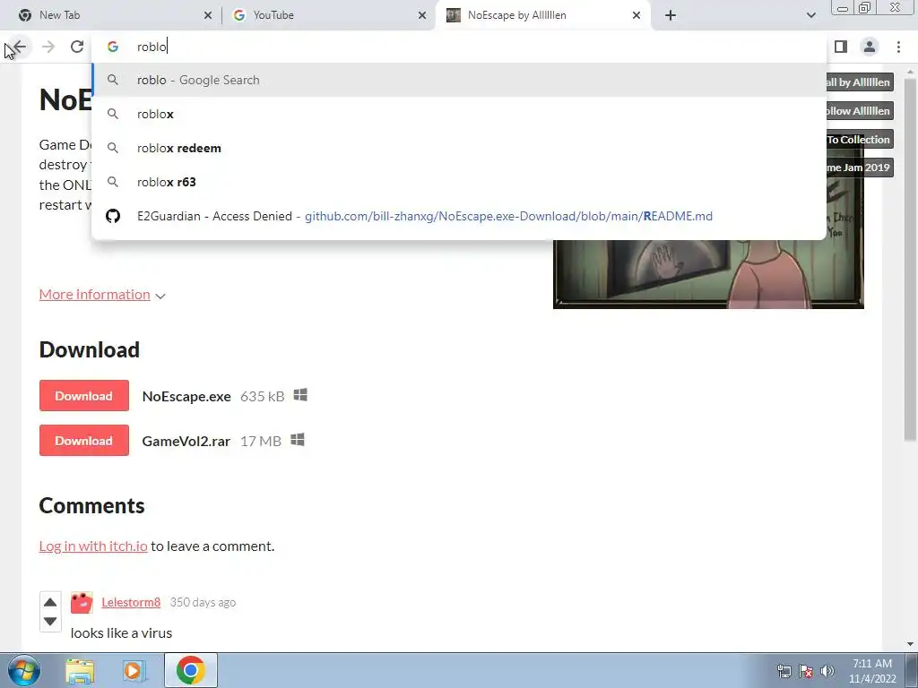Open the Chrome profile avatar
This screenshot has width=918, height=688.
click(x=870, y=47)
